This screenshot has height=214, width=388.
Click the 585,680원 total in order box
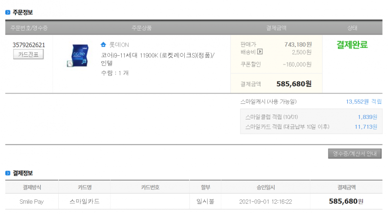[x=294, y=84]
